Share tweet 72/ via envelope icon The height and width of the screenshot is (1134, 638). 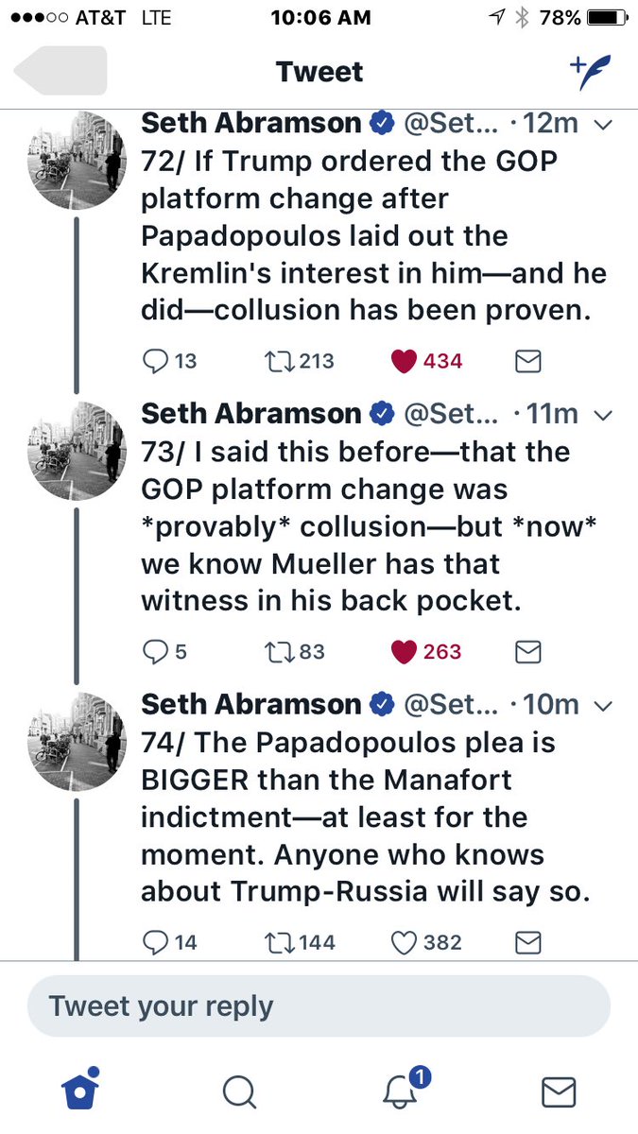pos(527,361)
